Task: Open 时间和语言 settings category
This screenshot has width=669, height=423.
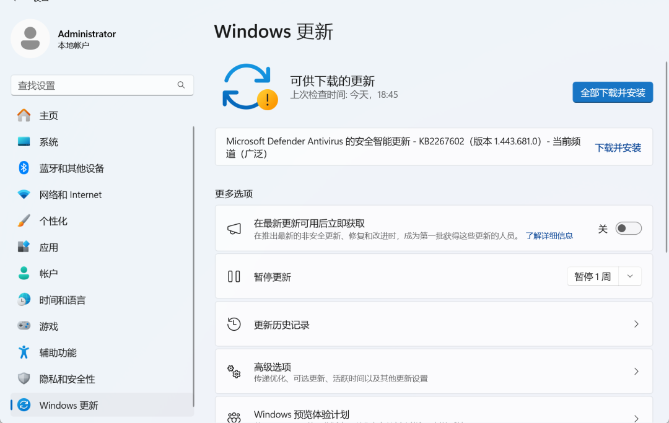Action: tap(102, 300)
